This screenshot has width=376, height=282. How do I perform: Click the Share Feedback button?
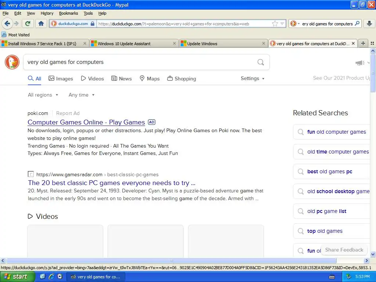pos(344,250)
